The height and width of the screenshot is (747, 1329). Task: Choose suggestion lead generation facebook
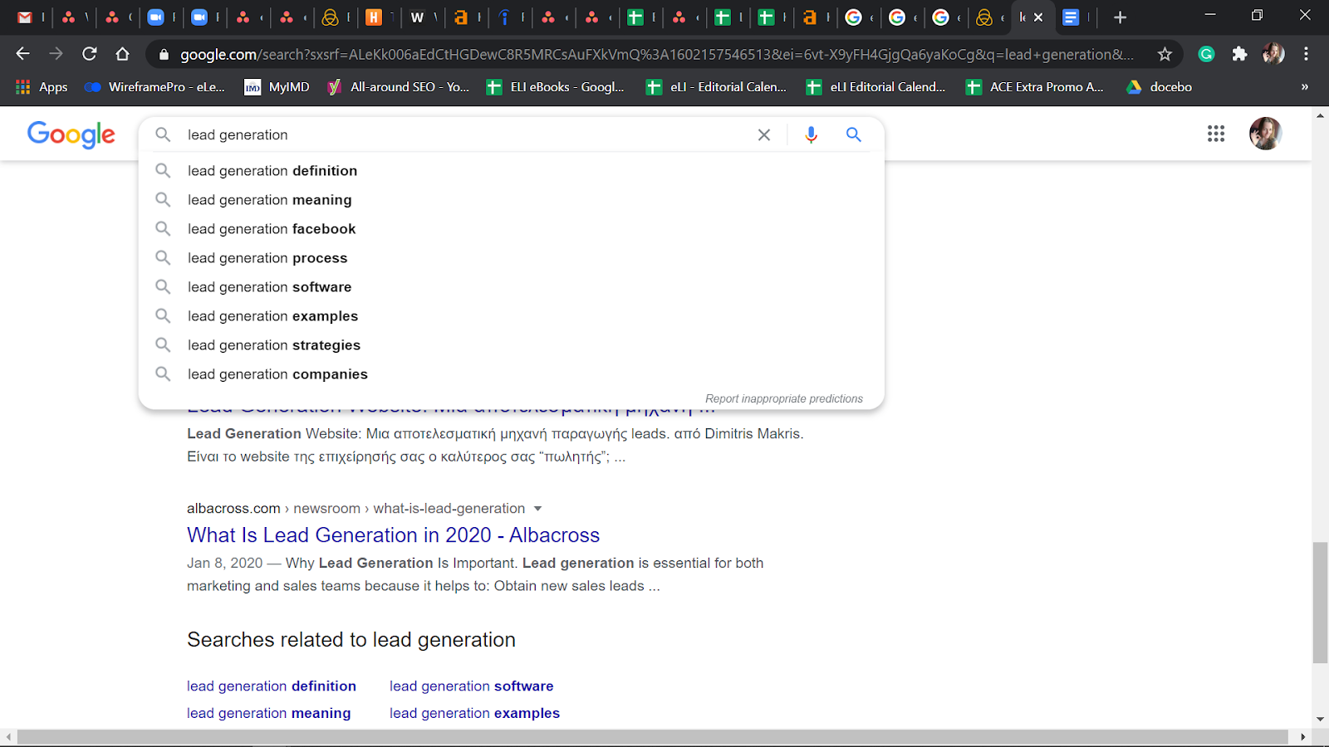[511, 228]
